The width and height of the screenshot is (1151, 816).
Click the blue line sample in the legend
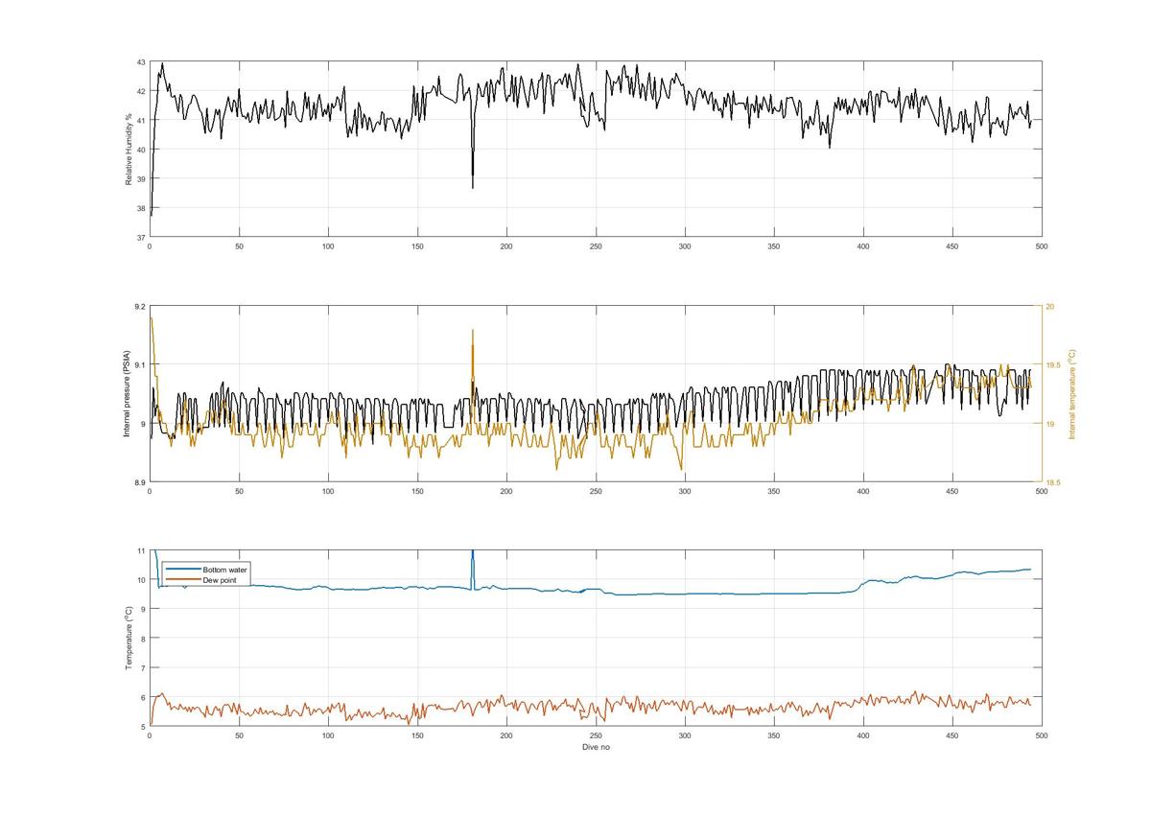click(182, 570)
